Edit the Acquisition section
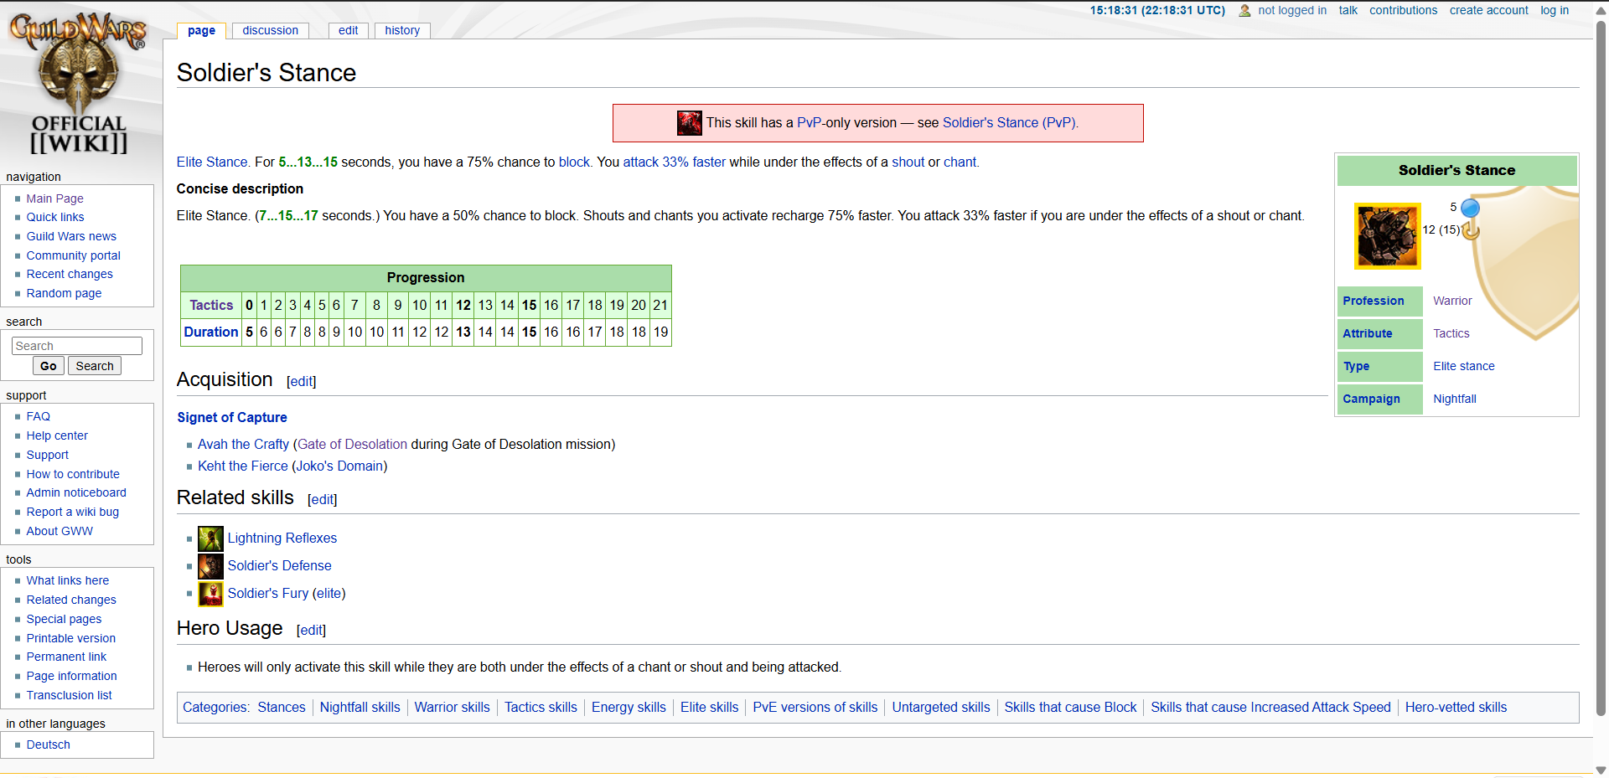This screenshot has width=1609, height=778. (x=301, y=381)
